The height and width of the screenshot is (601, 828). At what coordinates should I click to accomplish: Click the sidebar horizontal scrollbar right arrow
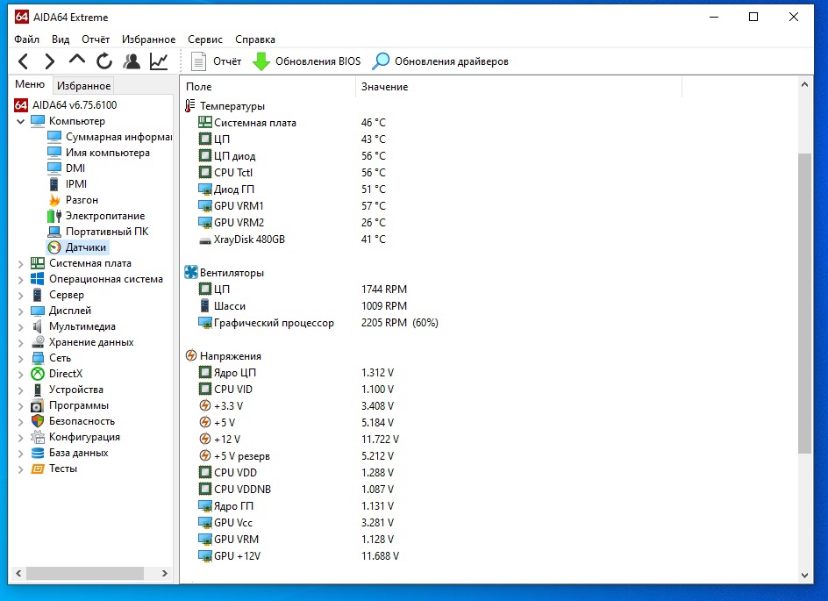[164, 573]
